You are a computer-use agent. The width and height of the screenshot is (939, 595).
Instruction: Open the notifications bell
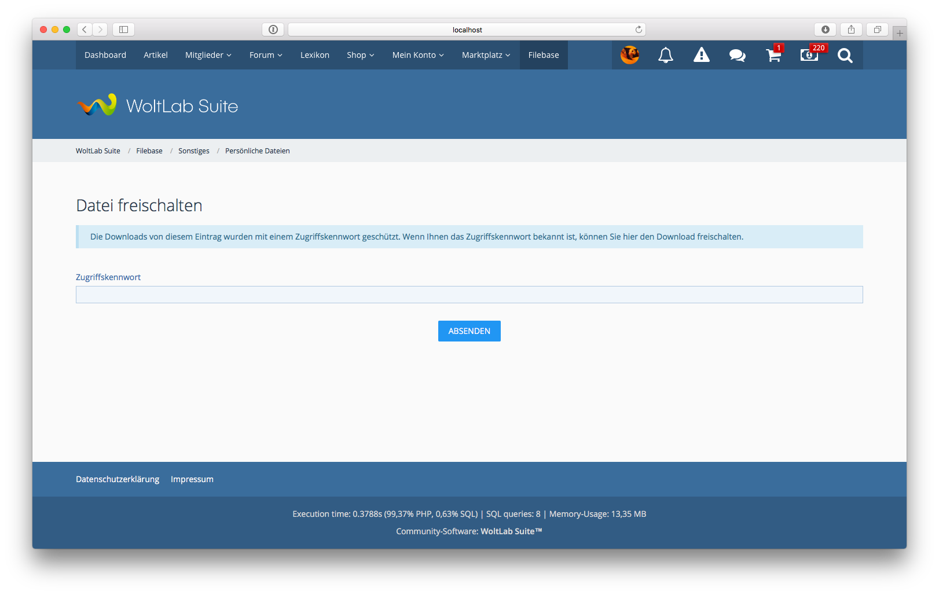point(665,55)
